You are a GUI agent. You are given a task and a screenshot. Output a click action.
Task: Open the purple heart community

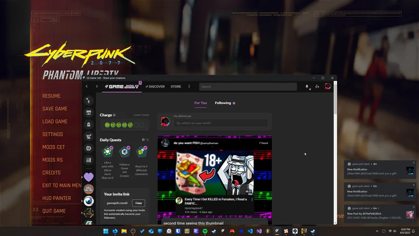(89, 177)
